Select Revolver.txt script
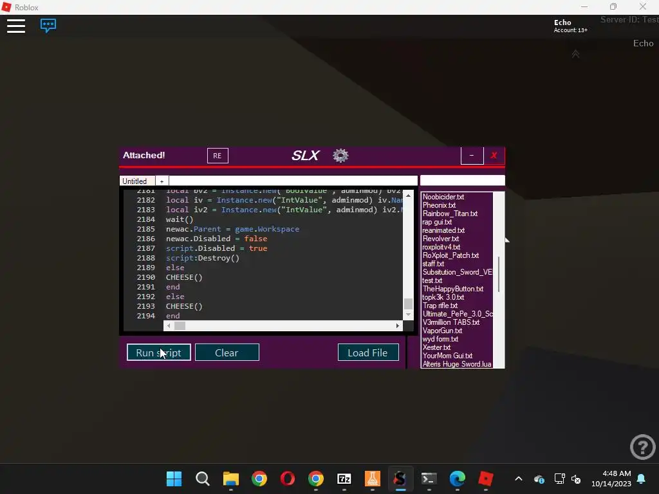The height and width of the screenshot is (494, 659). [440, 239]
